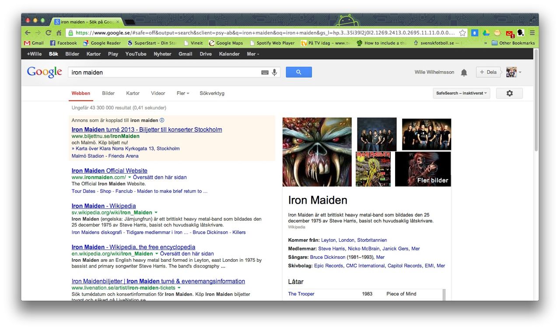Open the SuperStart bookmark
This screenshot has width=560, height=330.
click(152, 43)
